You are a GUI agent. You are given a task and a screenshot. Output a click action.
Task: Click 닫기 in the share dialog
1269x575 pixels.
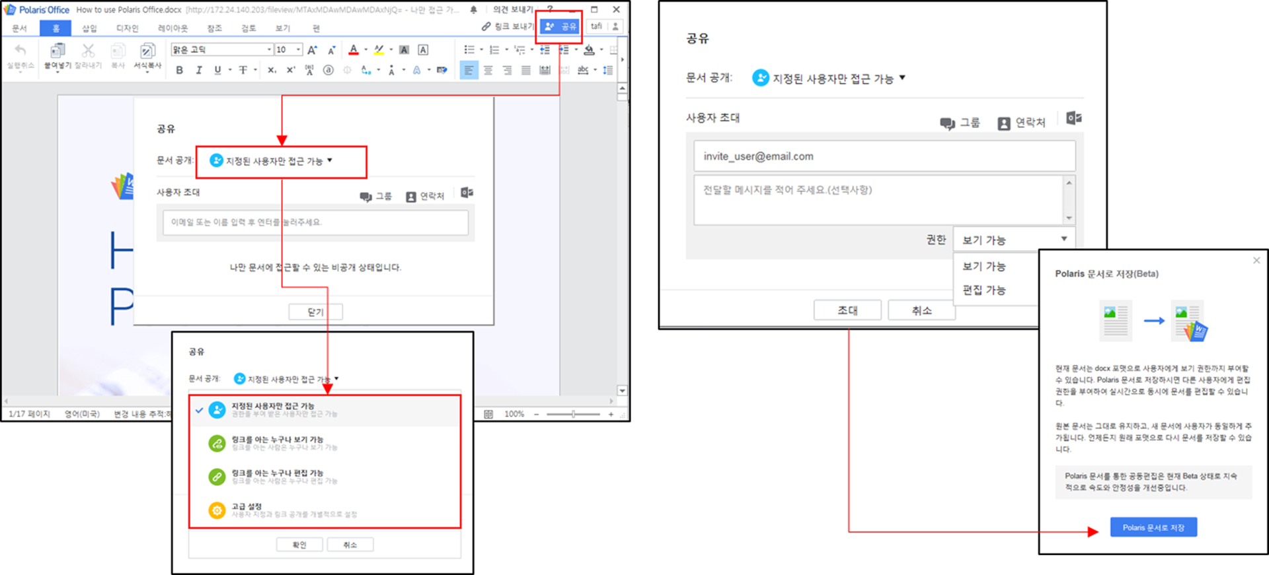(315, 312)
